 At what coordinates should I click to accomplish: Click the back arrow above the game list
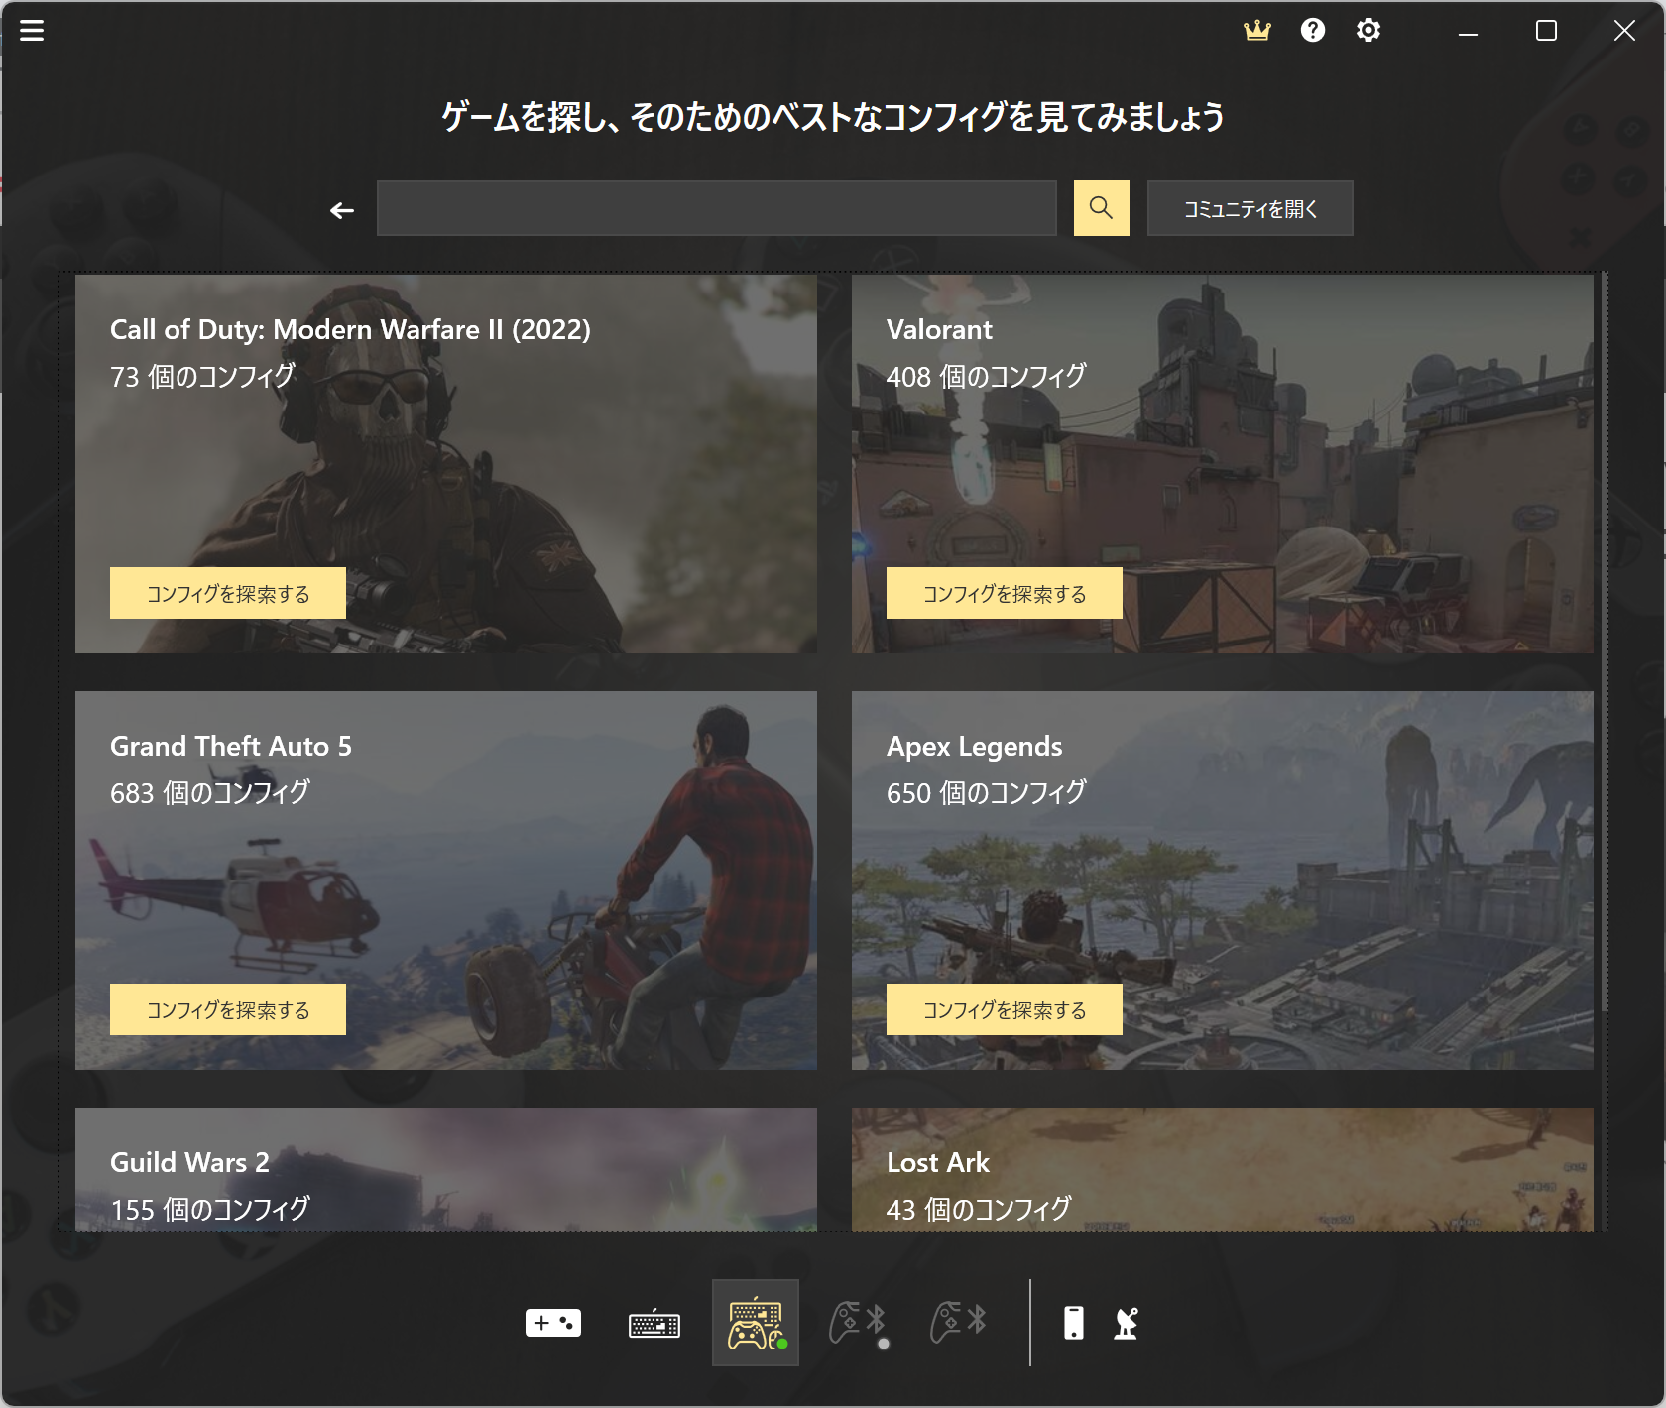340,209
